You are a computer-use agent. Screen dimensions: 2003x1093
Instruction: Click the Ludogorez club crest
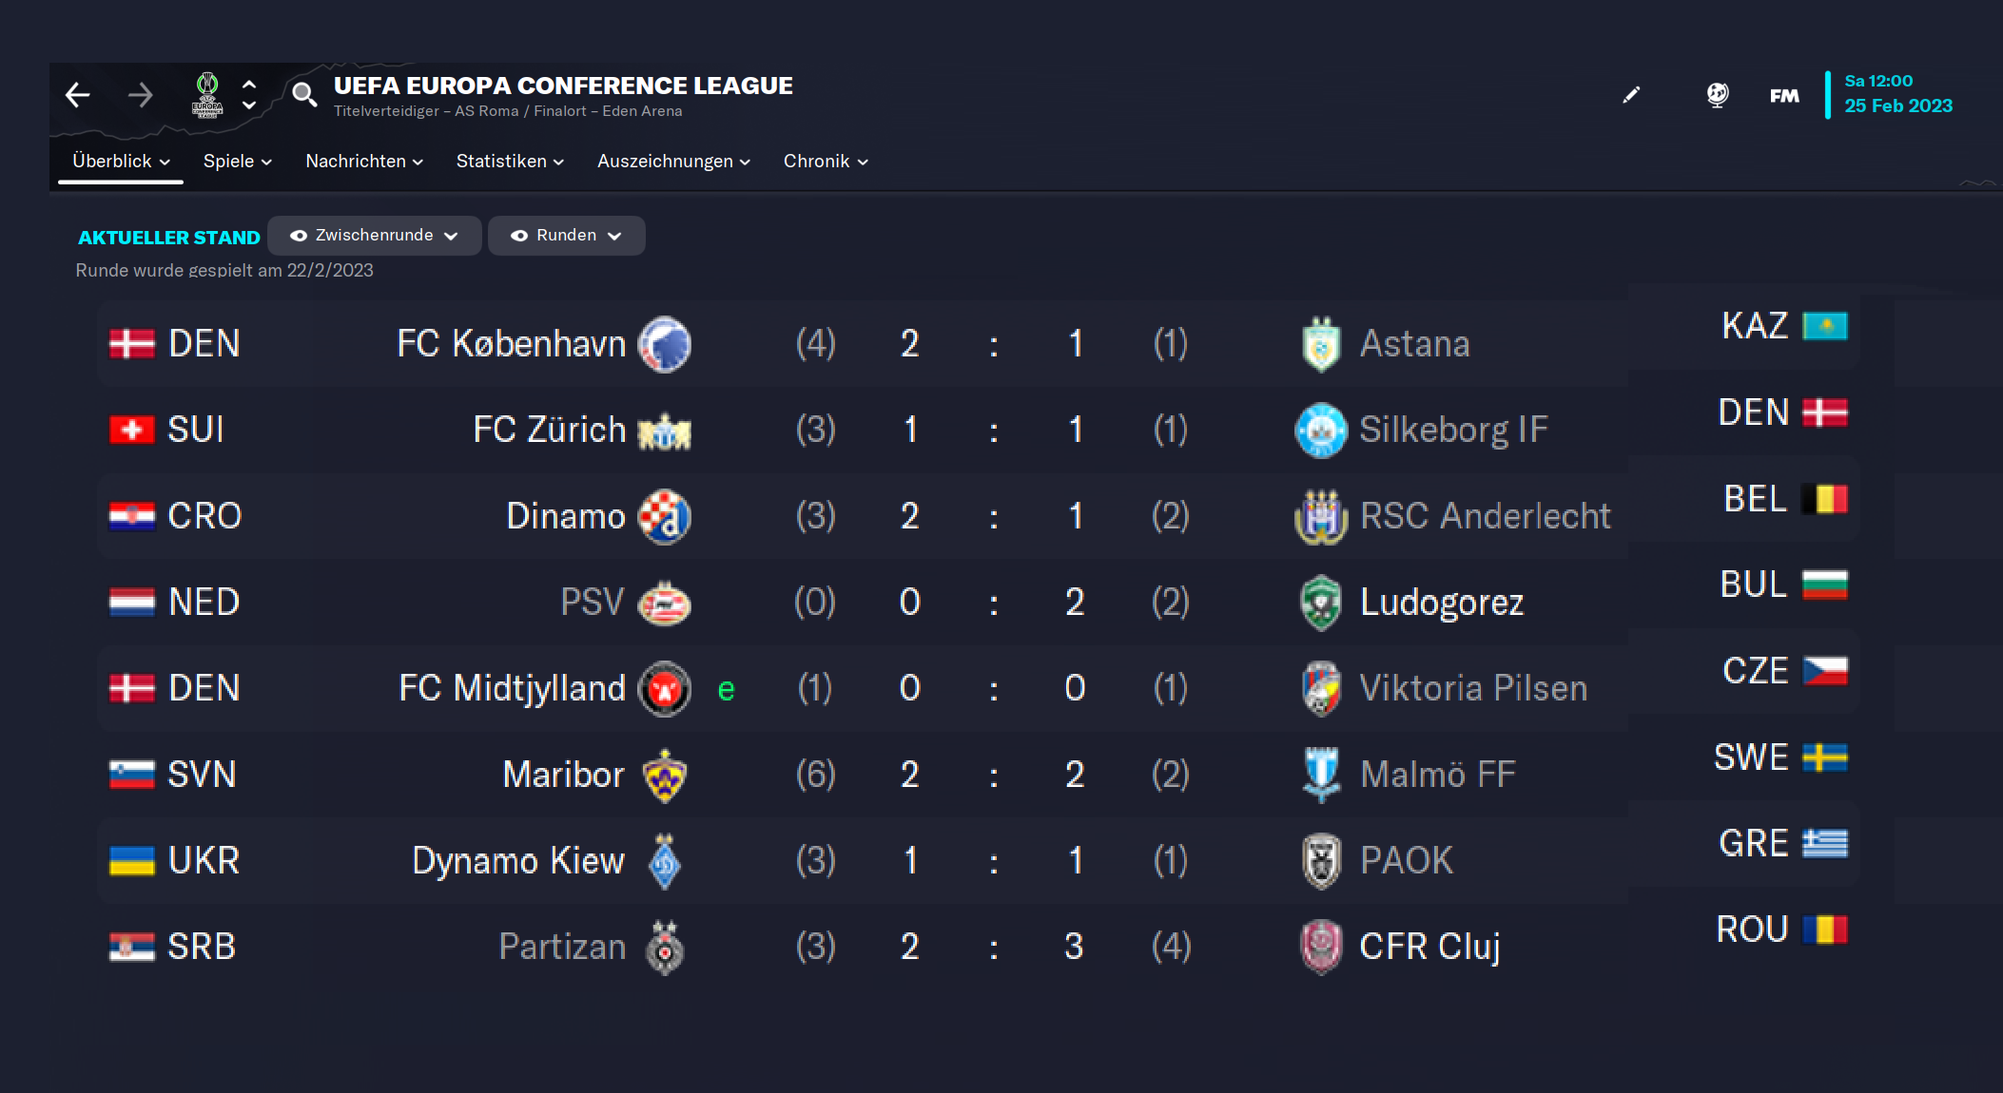pos(1321,603)
